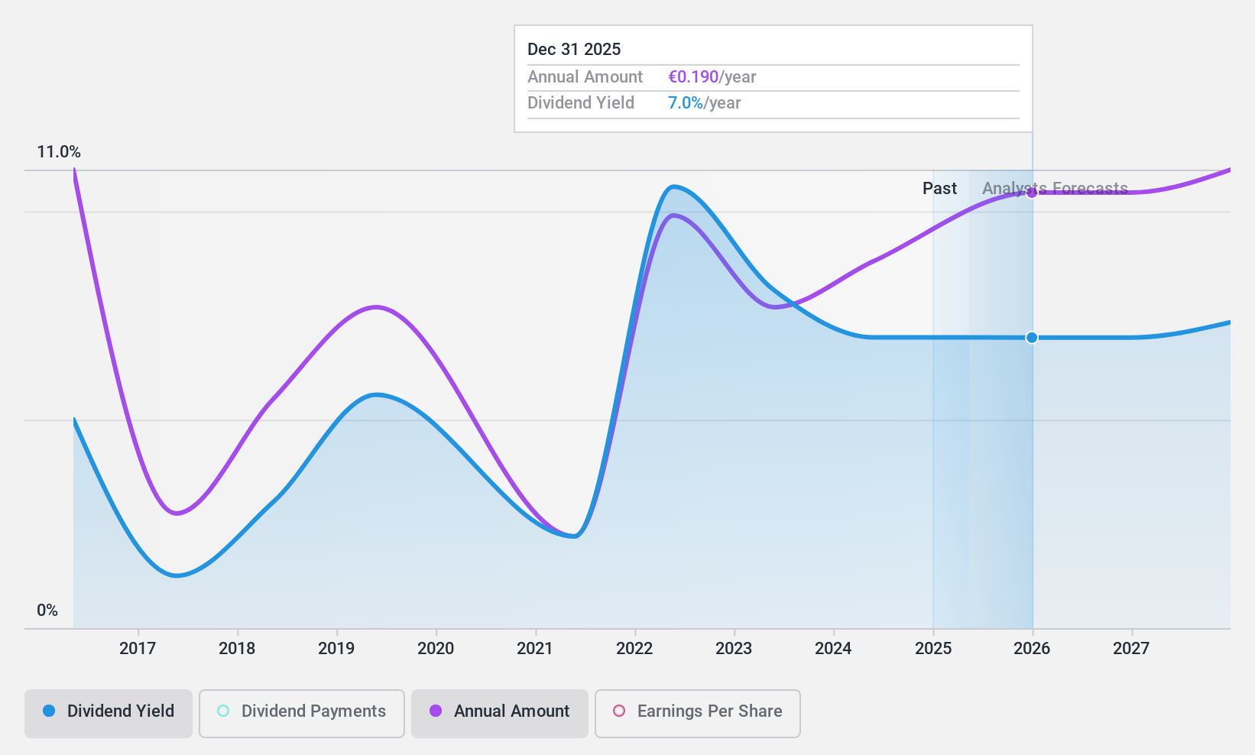Click the 0% y-axis label
The image size is (1255, 755).
[47, 611]
